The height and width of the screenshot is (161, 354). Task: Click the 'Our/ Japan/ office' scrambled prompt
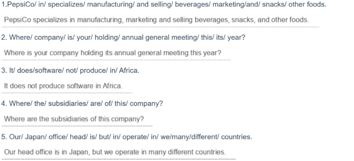[x=127, y=137]
